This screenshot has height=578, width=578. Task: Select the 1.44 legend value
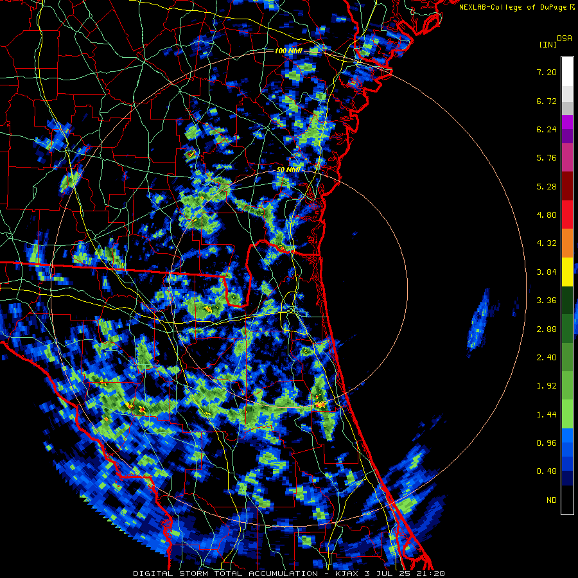547,415
